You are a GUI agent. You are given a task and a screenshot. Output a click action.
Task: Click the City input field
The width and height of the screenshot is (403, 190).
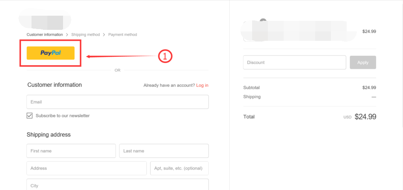pyautogui.click(x=117, y=185)
